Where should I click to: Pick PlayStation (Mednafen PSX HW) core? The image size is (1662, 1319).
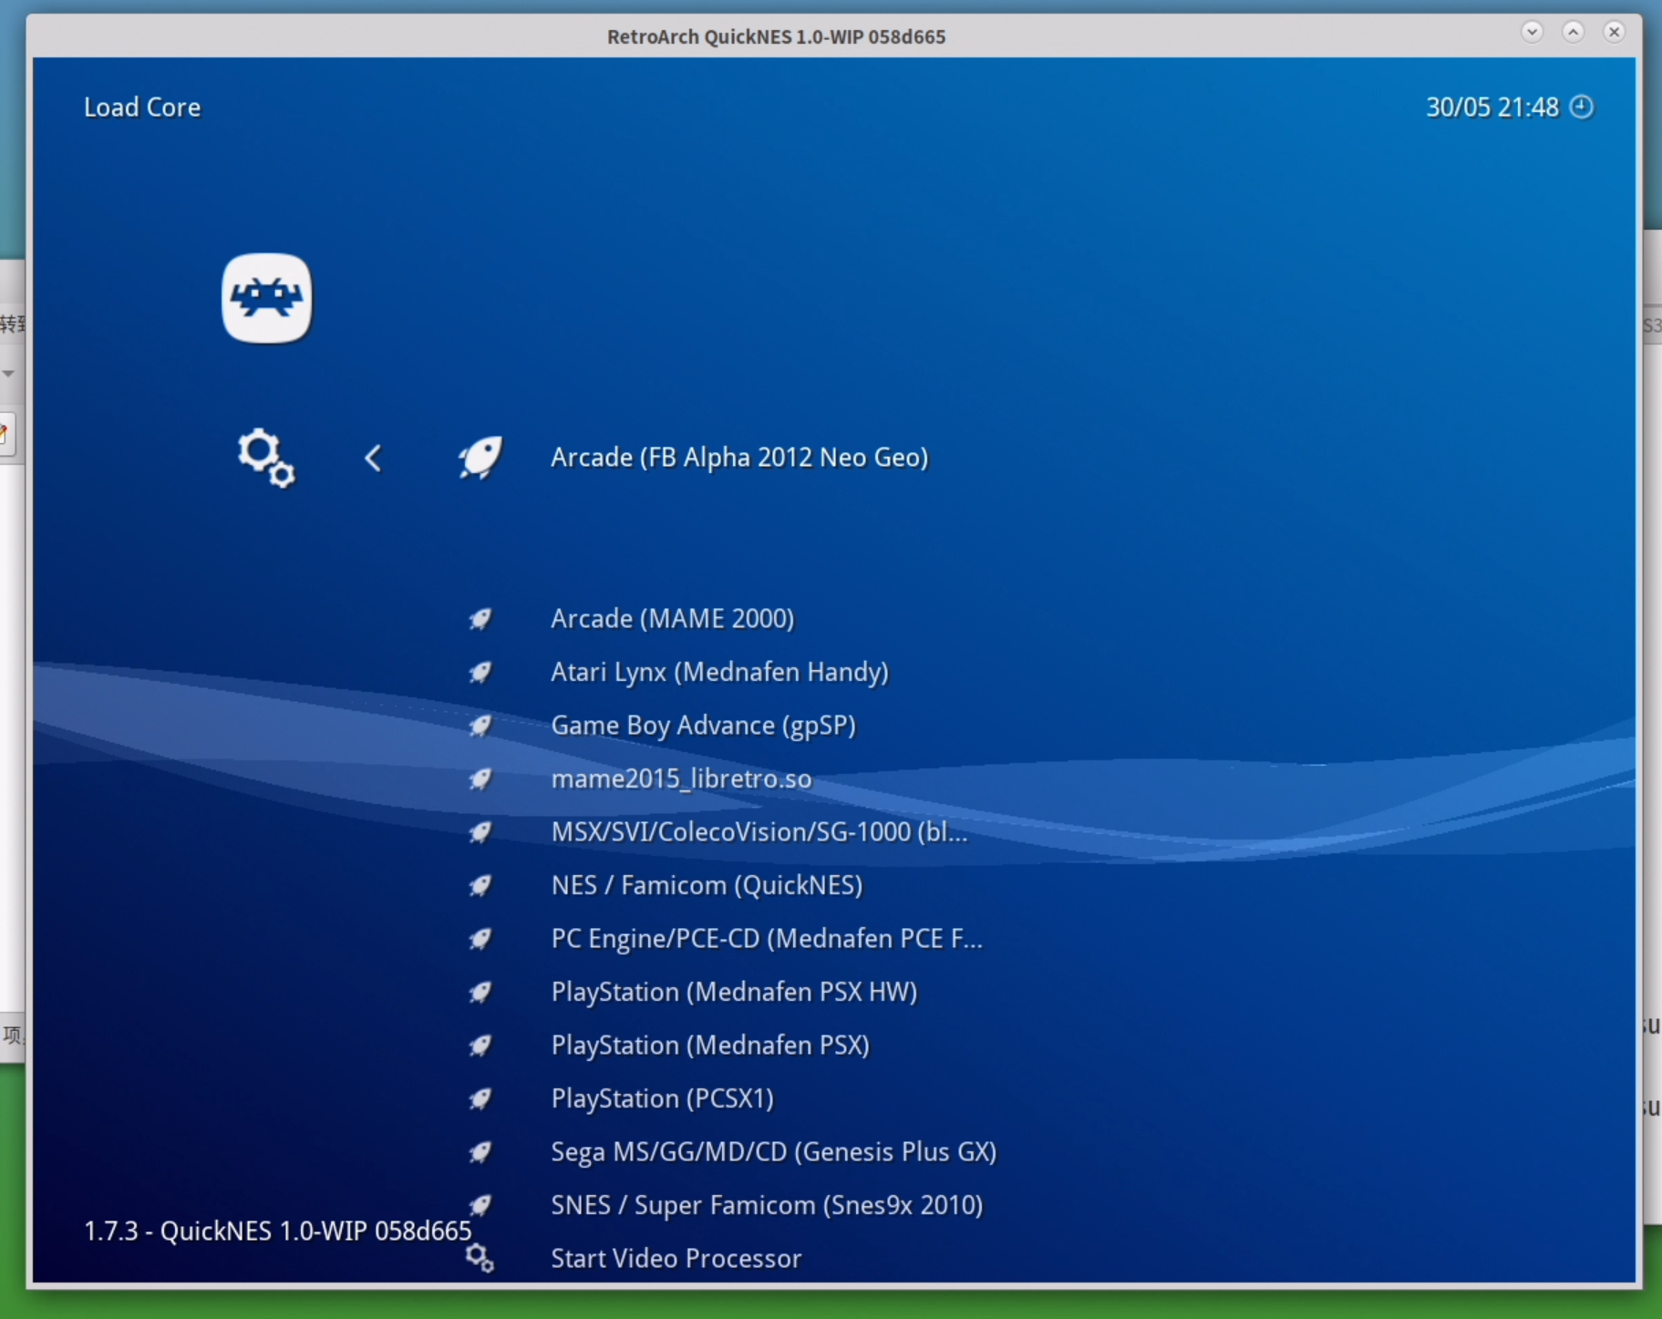coord(734,992)
